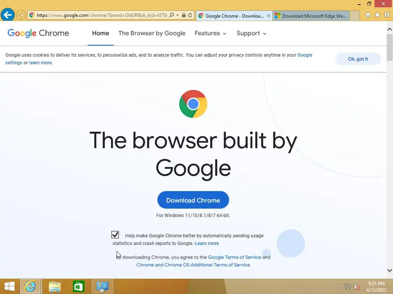
Task: Open Google Terms of Service link
Action: [x=234, y=257]
